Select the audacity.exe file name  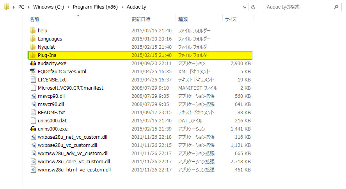tap(52, 64)
